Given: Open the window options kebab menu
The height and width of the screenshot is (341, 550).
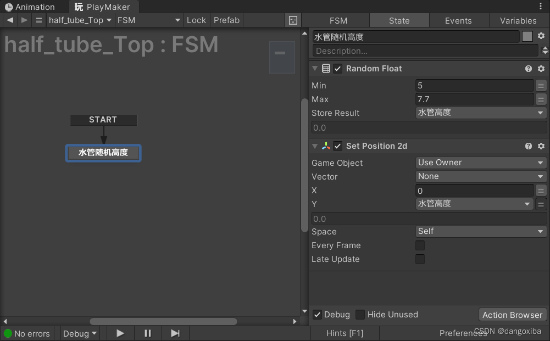Looking at the screenshot, I should click(x=541, y=6).
